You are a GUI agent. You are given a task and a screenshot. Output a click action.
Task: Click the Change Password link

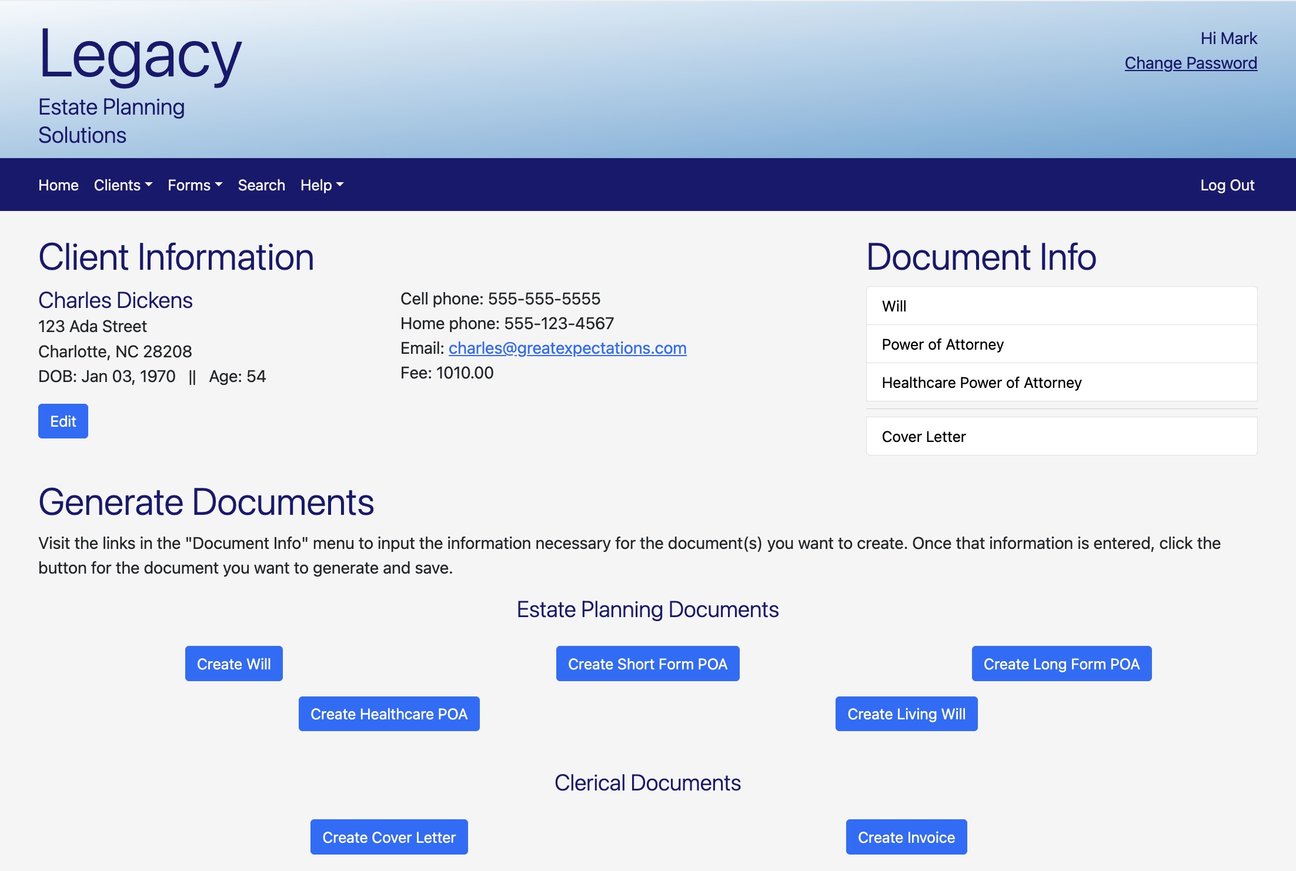click(x=1190, y=63)
